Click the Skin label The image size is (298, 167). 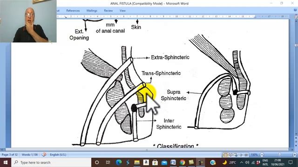[x=136, y=27]
